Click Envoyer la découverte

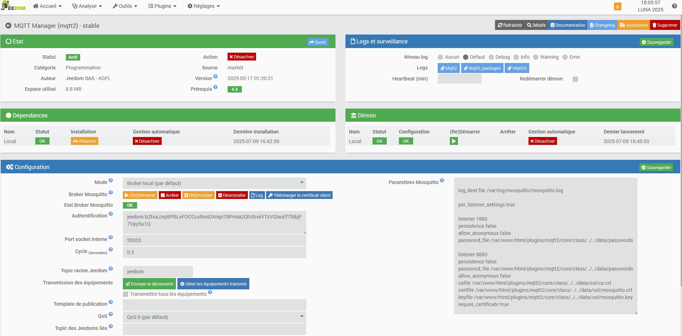[149, 284]
